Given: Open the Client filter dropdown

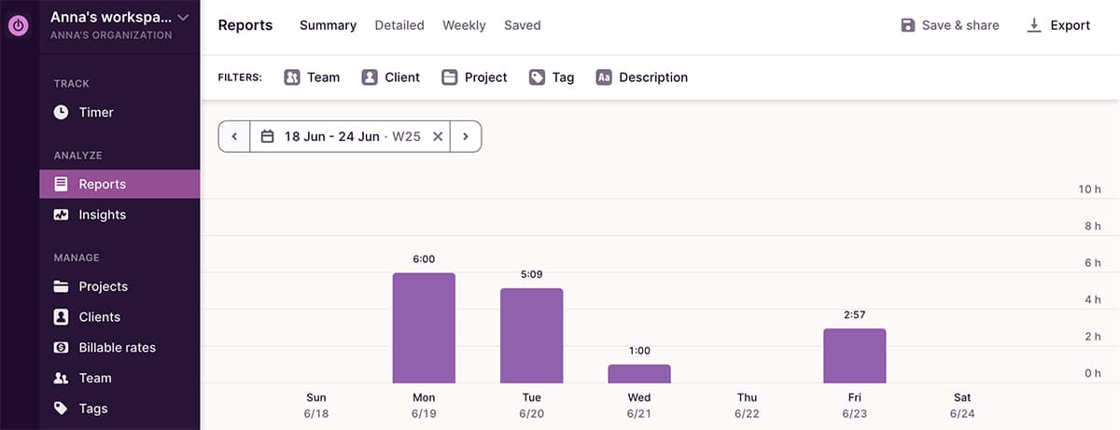Looking at the screenshot, I should pos(391,77).
